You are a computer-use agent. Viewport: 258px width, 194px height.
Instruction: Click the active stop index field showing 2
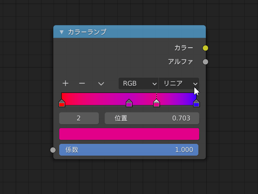coord(79,118)
